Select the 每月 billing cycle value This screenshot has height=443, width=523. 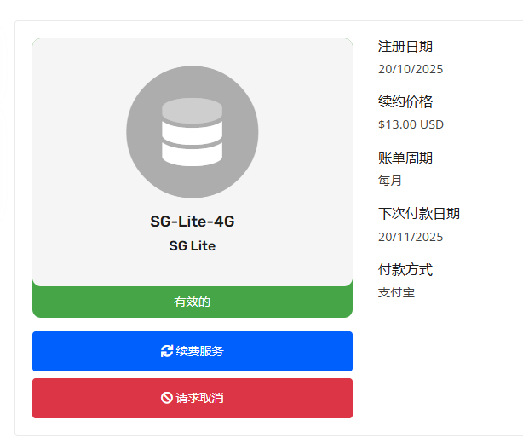390,181
